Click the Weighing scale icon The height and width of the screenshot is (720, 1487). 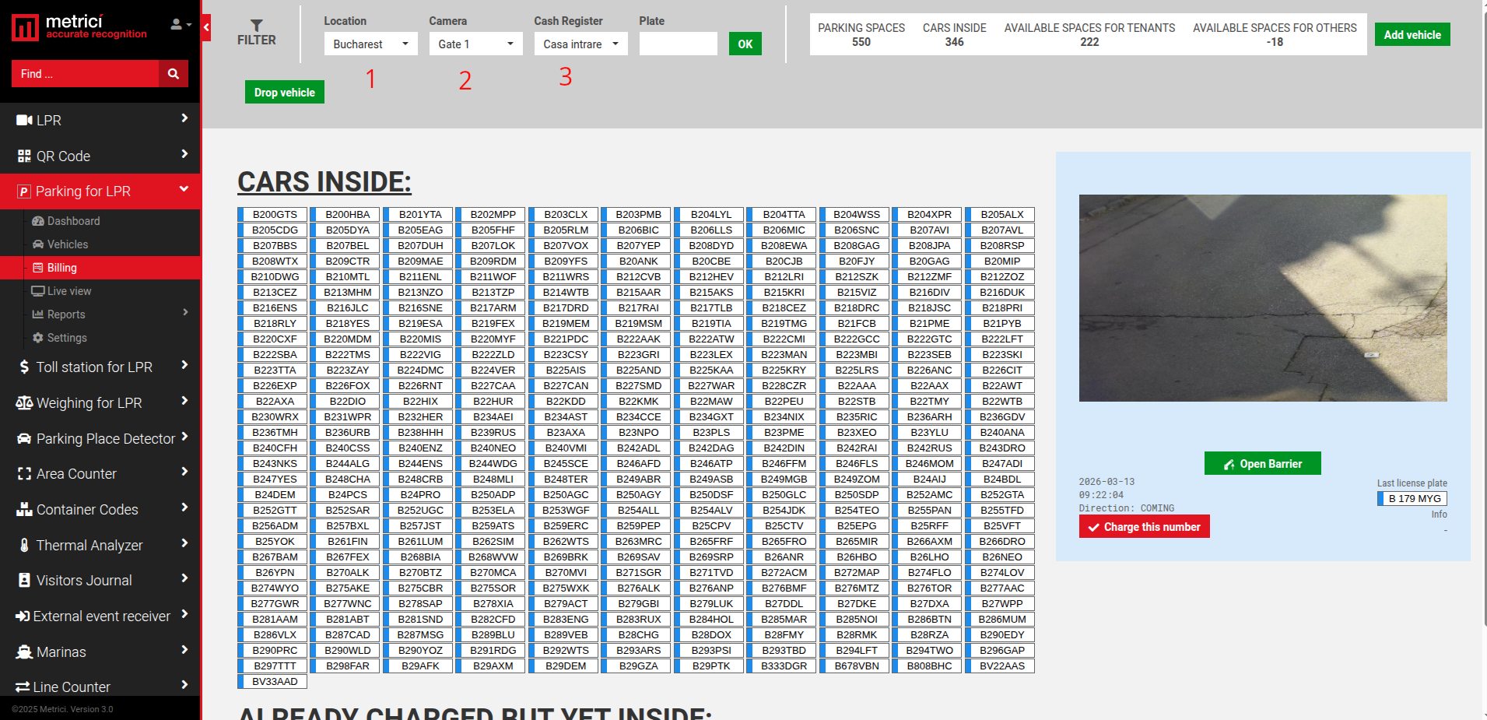point(24,402)
